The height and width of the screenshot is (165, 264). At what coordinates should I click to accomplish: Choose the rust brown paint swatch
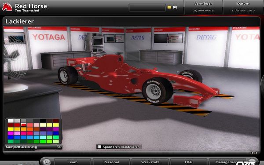[37, 129]
